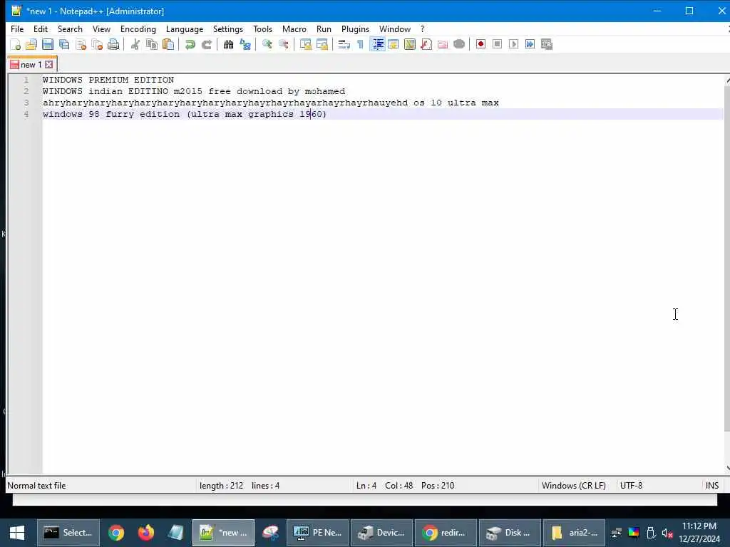The image size is (730, 547).
Task: Click the Paste clipboard icon
Action: coord(168,44)
